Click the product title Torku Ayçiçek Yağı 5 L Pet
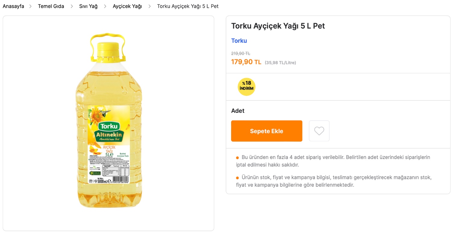452x233 pixels. [x=278, y=26]
